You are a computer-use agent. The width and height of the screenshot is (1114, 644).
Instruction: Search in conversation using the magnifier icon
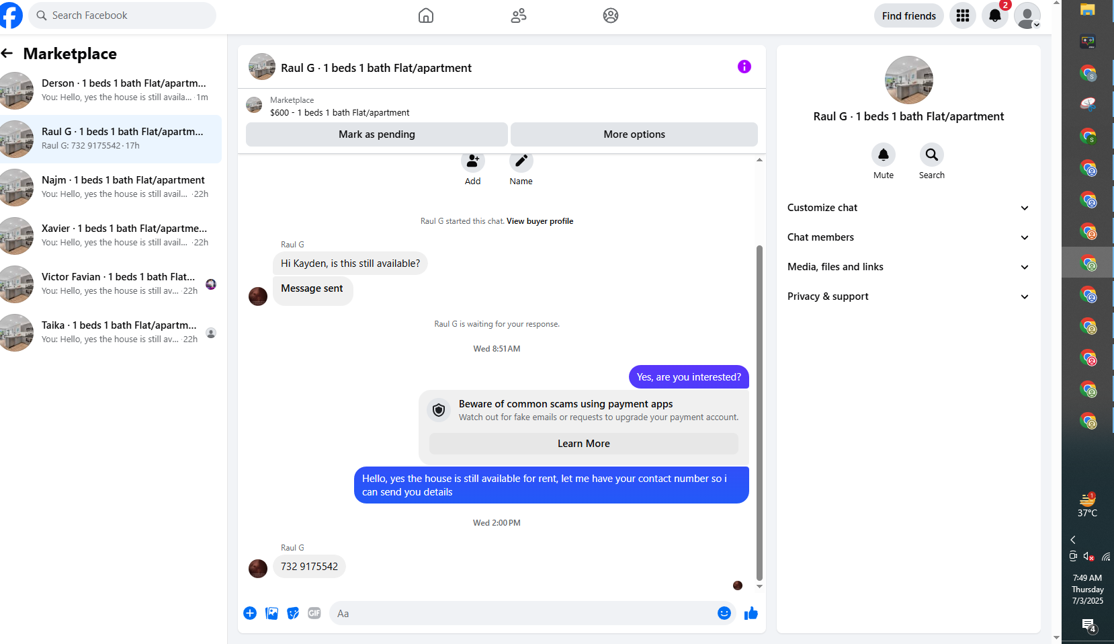pyautogui.click(x=932, y=155)
